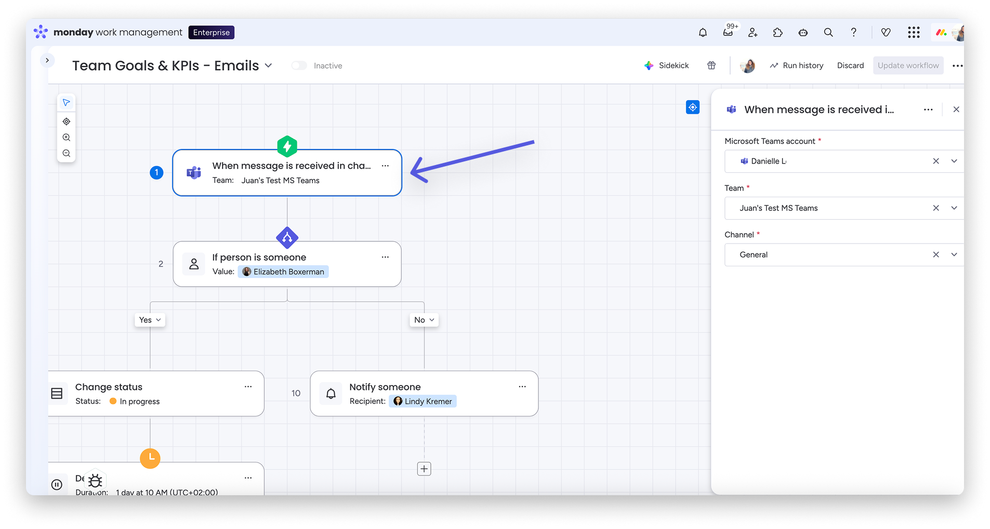View Run history
This screenshot has width=990, height=529.
click(x=797, y=65)
